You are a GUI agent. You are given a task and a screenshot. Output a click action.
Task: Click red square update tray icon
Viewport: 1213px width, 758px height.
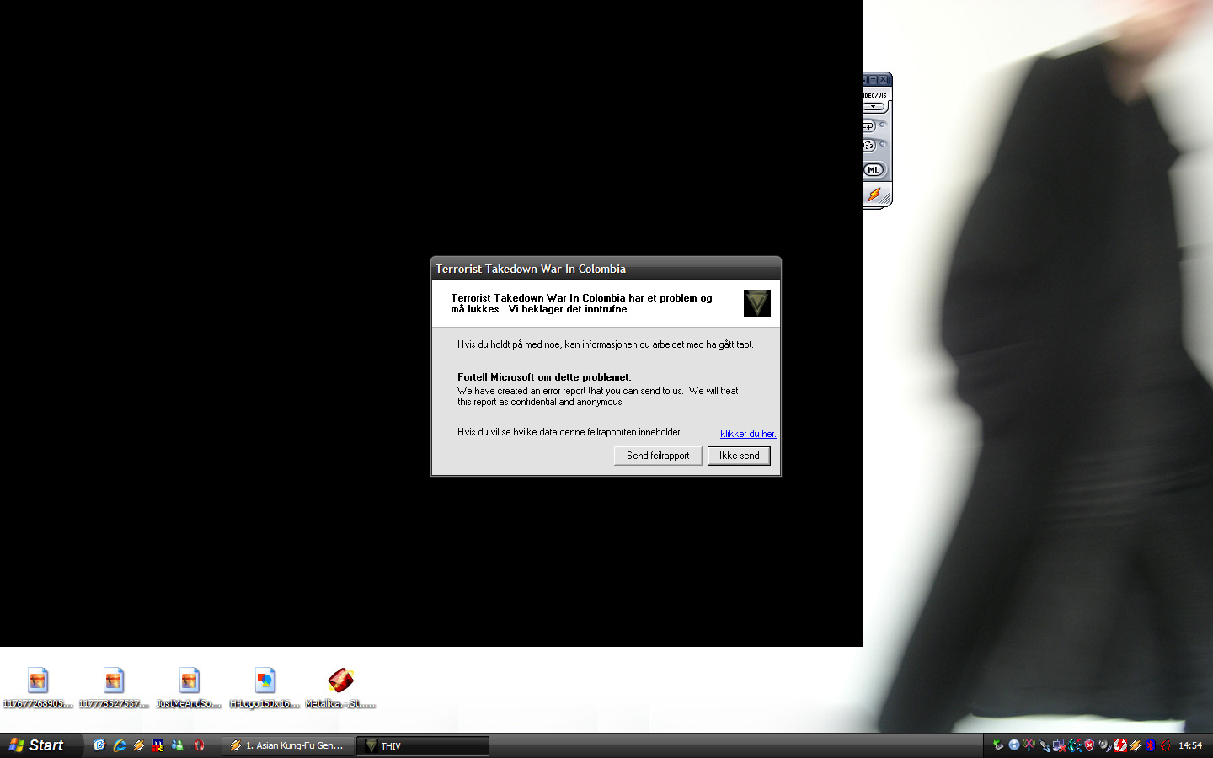1120,745
